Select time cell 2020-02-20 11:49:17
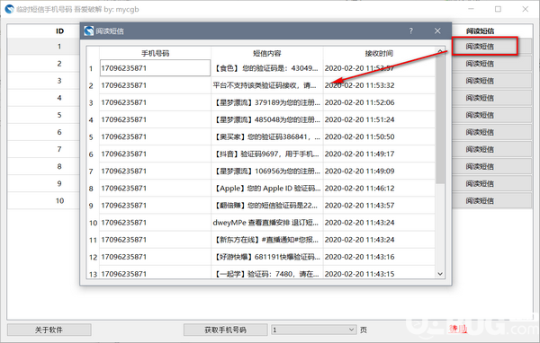The width and height of the screenshot is (540, 343). (x=379, y=154)
